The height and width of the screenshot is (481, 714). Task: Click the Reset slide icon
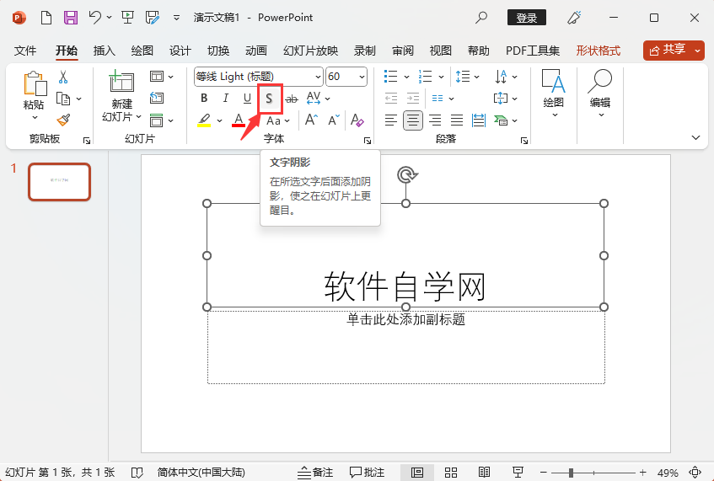point(157,98)
